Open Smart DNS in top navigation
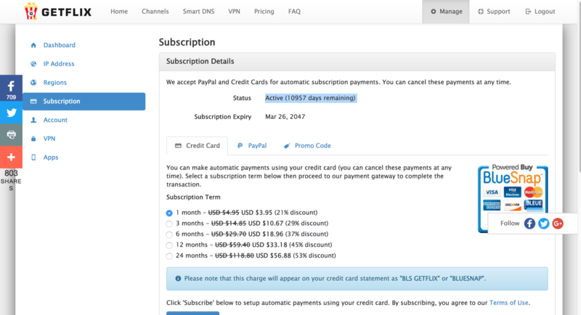Screen dimensions: 581x315 pyautogui.click(x=198, y=12)
